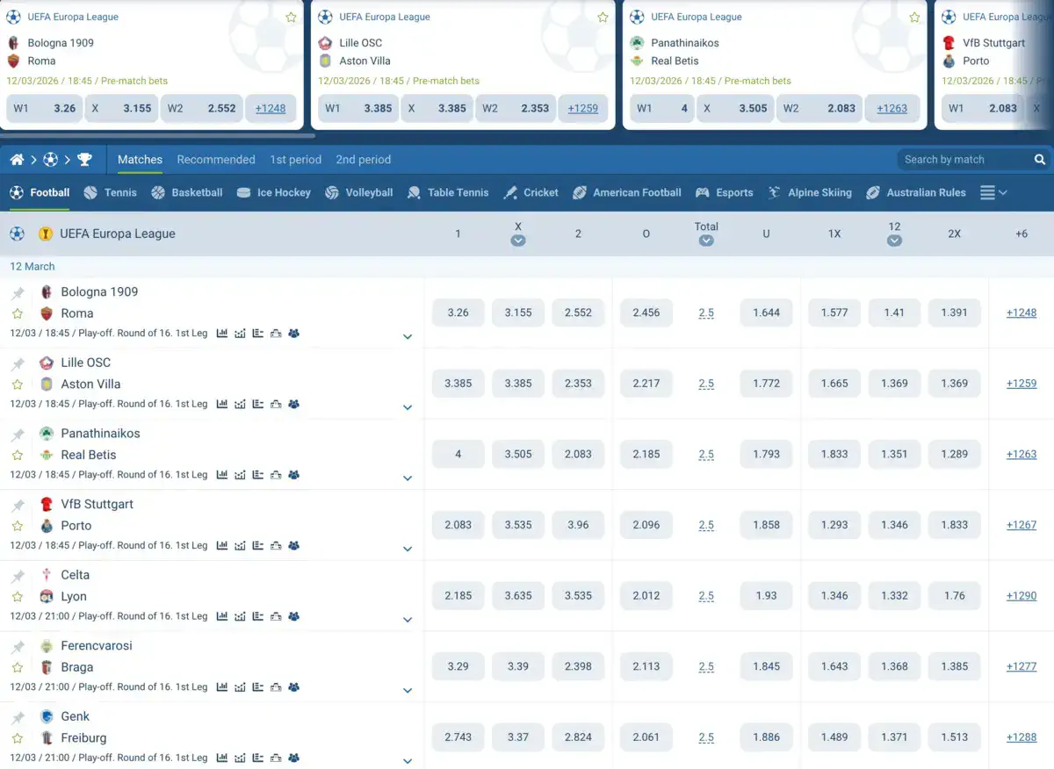
Task: Click the trophy icon in breadcrumb
Action: click(84, 160)
